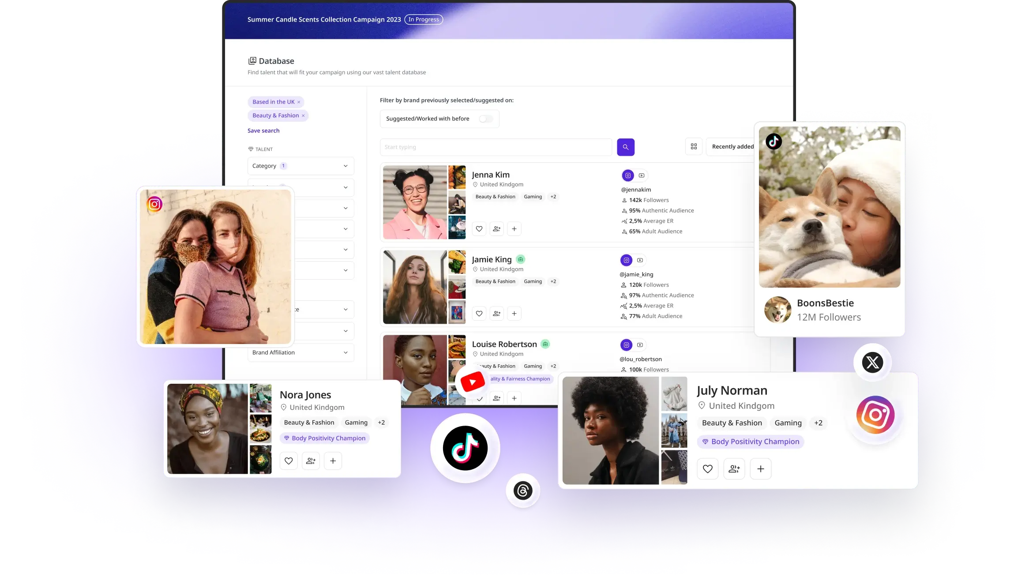
Task: Click the X (Twitter) icon on the right
Action: [872, 362]
